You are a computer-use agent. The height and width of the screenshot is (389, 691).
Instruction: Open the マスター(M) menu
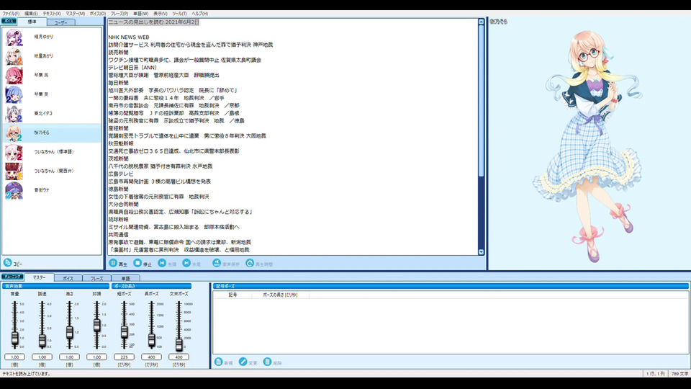coord(76,14)
